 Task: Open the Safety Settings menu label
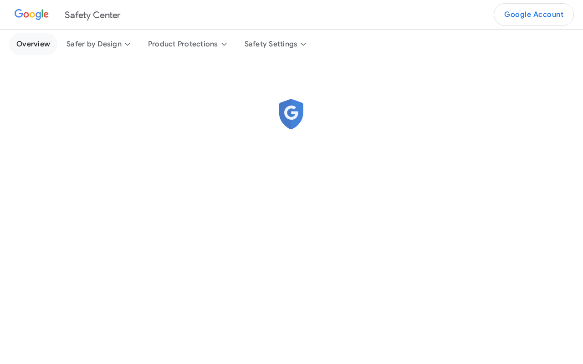(271, 44)
